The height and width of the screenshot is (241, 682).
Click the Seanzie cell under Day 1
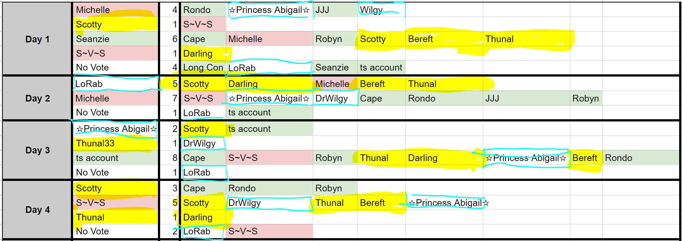click(x=116, y=39)
